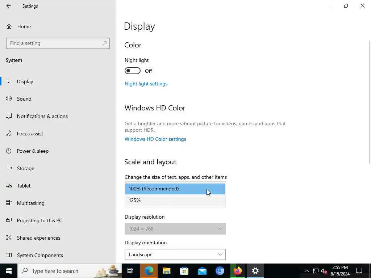This screenshot has width=371, height=278.
Task: Click the Settings gear icon in taskbar
Action: pos(255,271)
